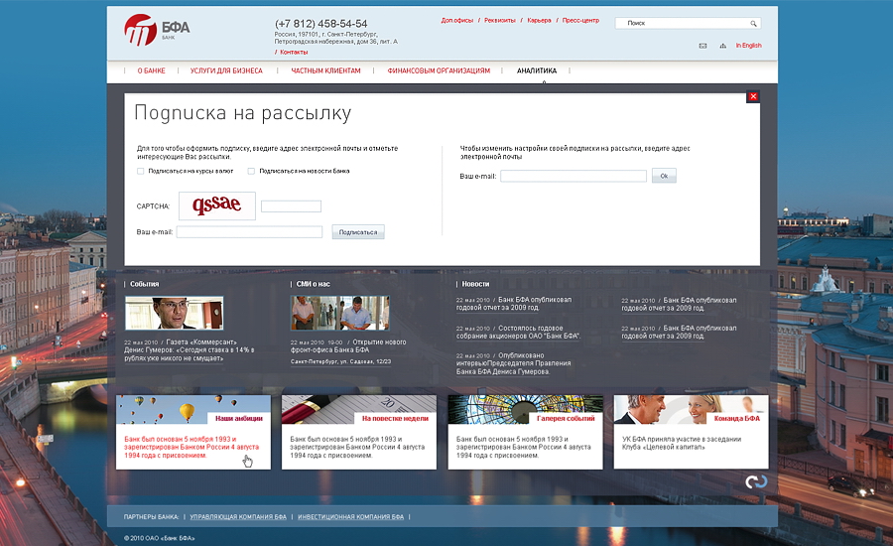Open news about интервью Председателя Правления
This screenshot has width=893, height=546.
513,363
